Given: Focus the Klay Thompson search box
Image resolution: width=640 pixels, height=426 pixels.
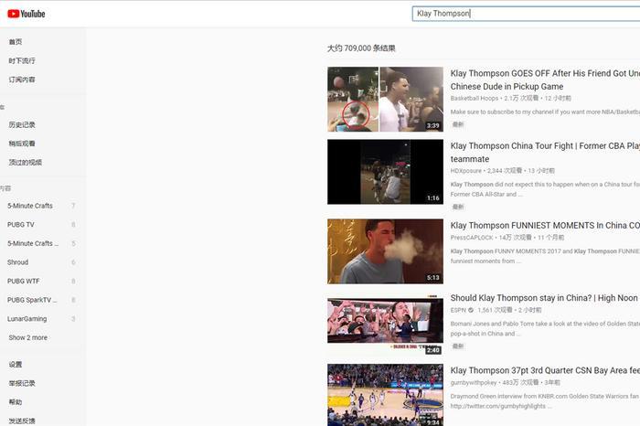Looking at the screenshot, I should pos(526,14).
